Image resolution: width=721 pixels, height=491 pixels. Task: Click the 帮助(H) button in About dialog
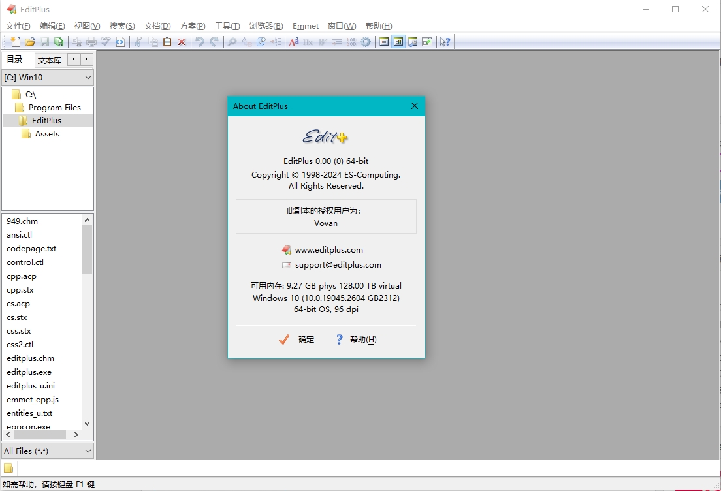356,340
